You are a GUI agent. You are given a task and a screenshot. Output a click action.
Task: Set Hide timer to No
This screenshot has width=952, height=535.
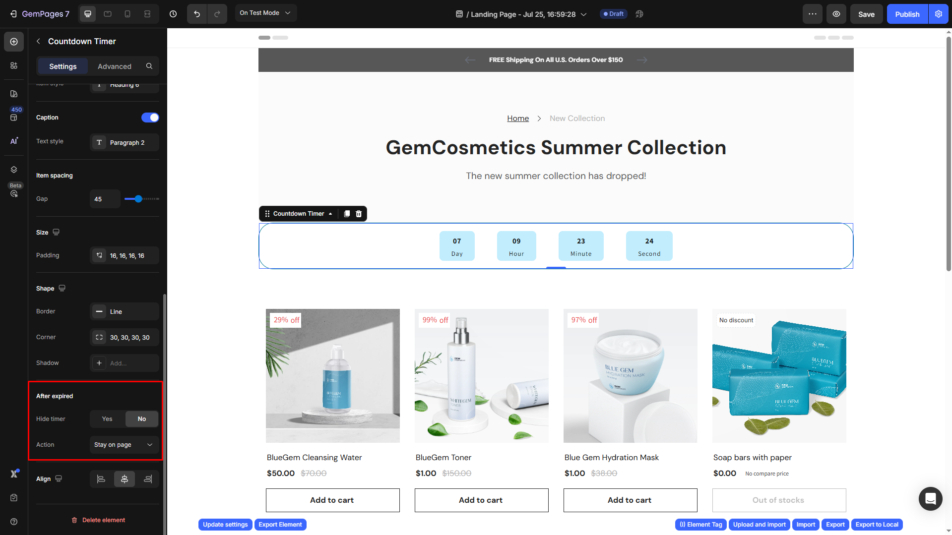142,419
